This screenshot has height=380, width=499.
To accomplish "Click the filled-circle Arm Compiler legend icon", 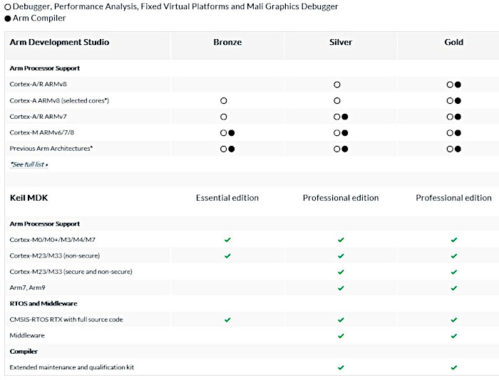I will coord(8,19).
